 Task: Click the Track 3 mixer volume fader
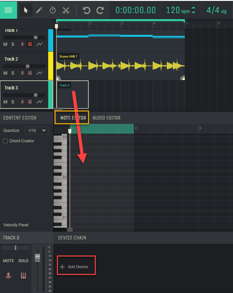(x=37, y=258)
